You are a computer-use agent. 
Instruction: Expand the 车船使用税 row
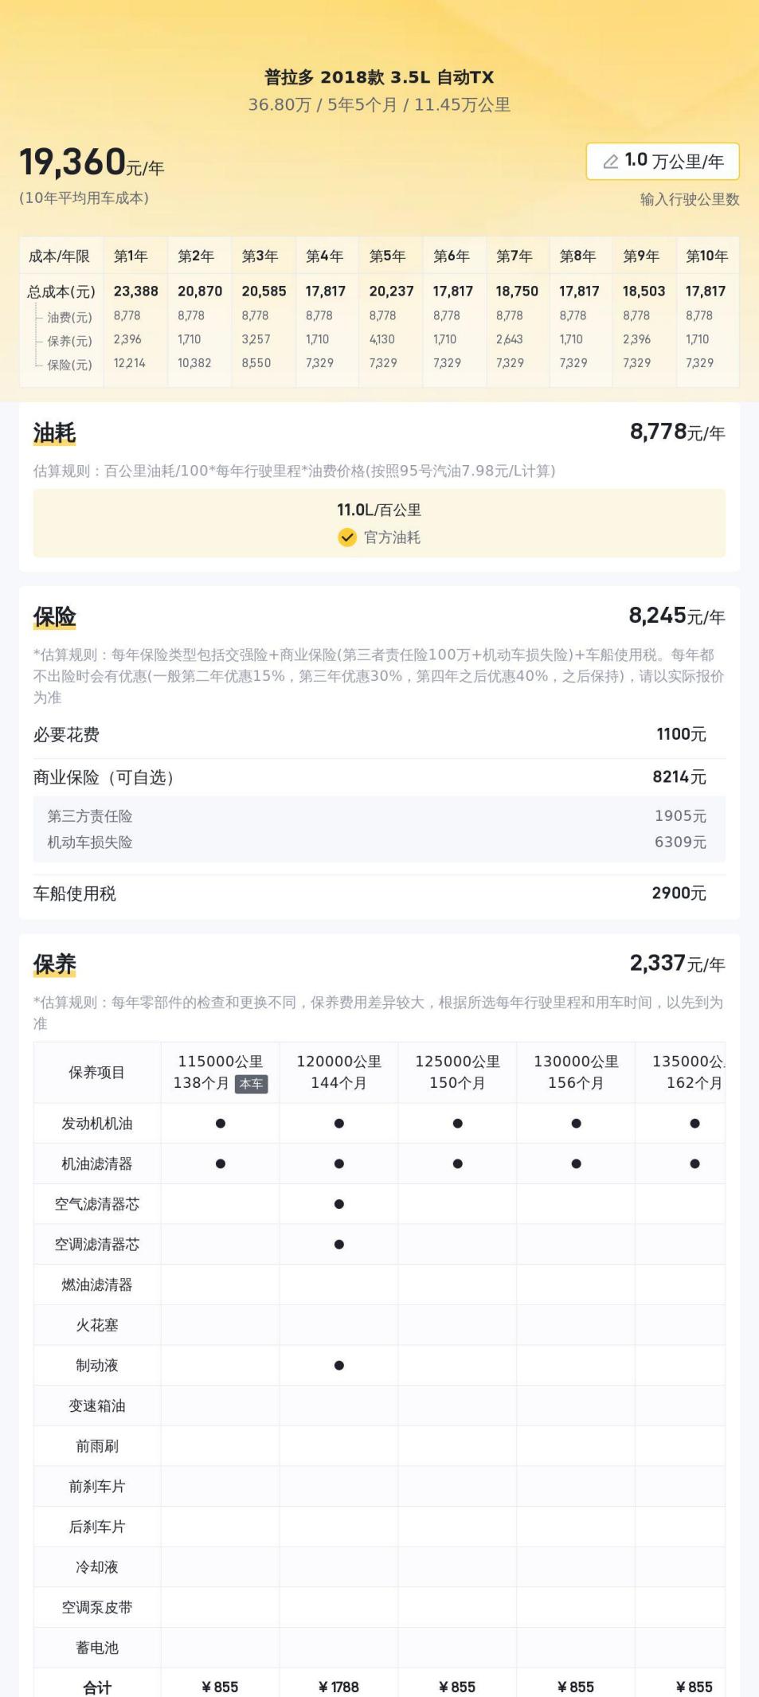click(x=378, y=893)
